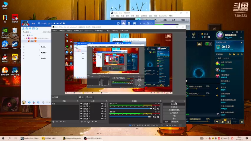Mute the 麦克风/Aux speaker icon in mixer
This screenshot has height=141, width=251.
tap(154, 108)
